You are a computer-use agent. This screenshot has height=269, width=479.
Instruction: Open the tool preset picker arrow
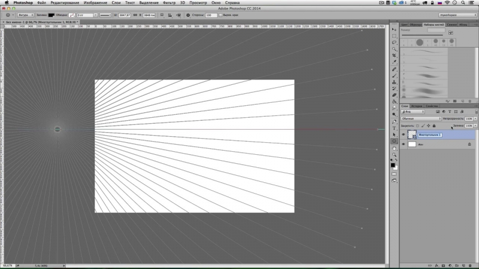pyautogui.click(x=13, y=15)
